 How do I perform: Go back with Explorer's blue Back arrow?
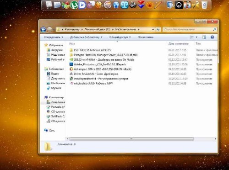(x=44, y=30)
